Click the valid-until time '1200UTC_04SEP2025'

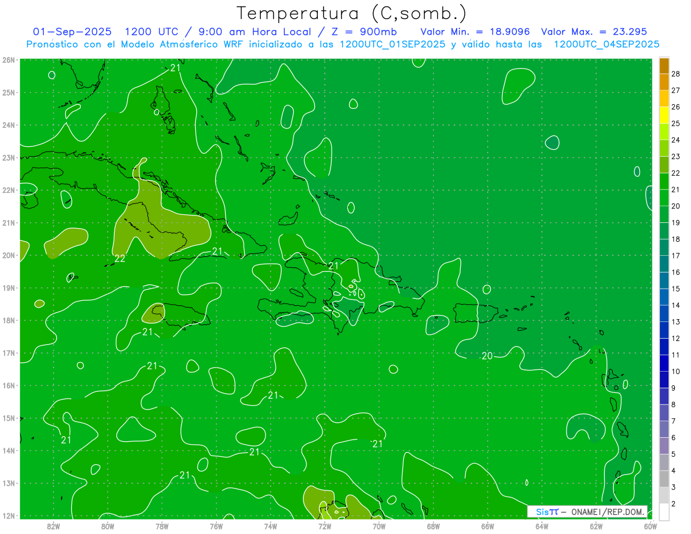pos(606,44)
